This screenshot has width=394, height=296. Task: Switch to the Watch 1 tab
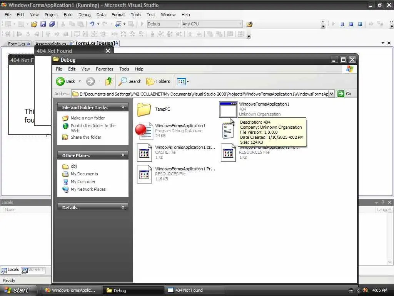[33, 270]
